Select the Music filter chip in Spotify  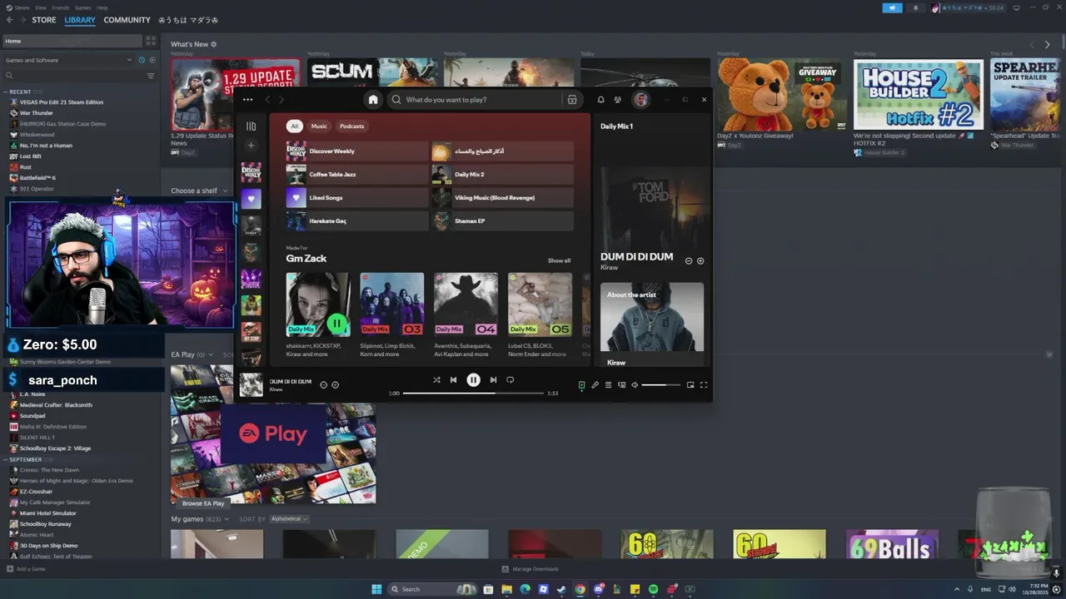click(x=319, y=126)
